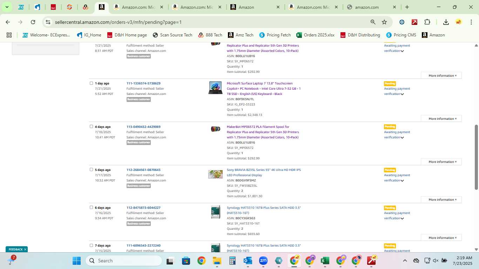Click Sony BRAVIA display thumbnail
This screenshot has height=269, width=479.
tap(215, 174)
